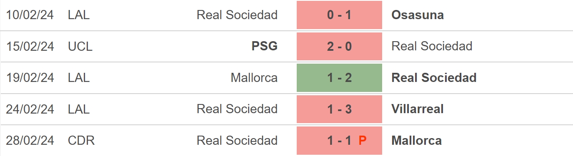Screen dimensions: 573x156
Task: Open the PSG 2 - 0 score
Action: click(x=339, y=46)
